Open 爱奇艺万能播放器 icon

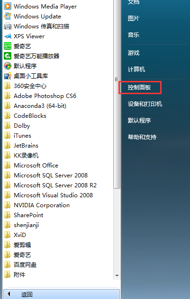click(x=8, y=56)
